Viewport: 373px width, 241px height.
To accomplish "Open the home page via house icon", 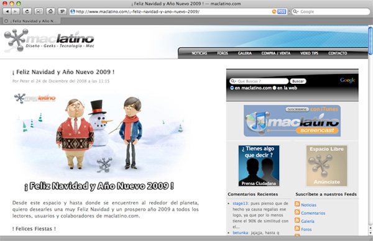I will click(x=50, y=11).
